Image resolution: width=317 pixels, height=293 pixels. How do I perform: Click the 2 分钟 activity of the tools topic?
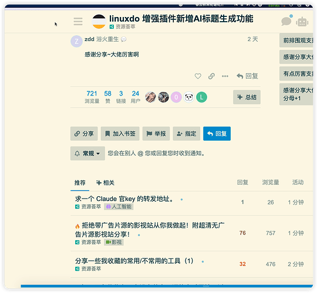pos(296,264)
